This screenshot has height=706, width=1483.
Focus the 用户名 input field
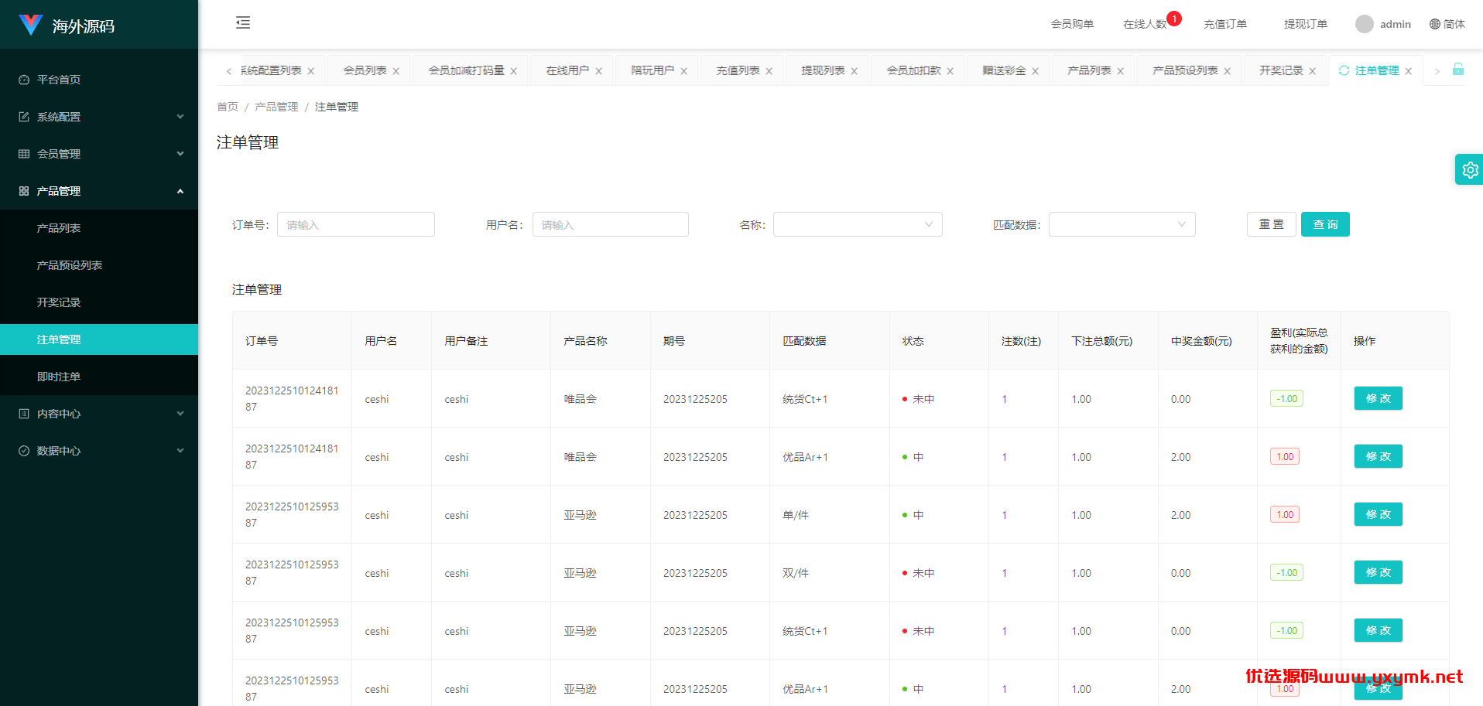coord(611,224)
